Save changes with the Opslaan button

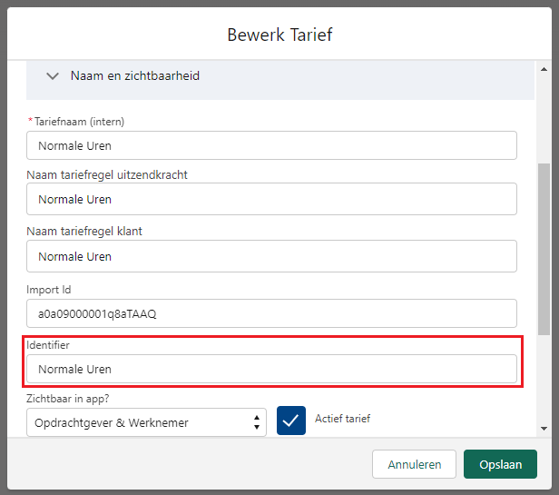tap(500, 464)
